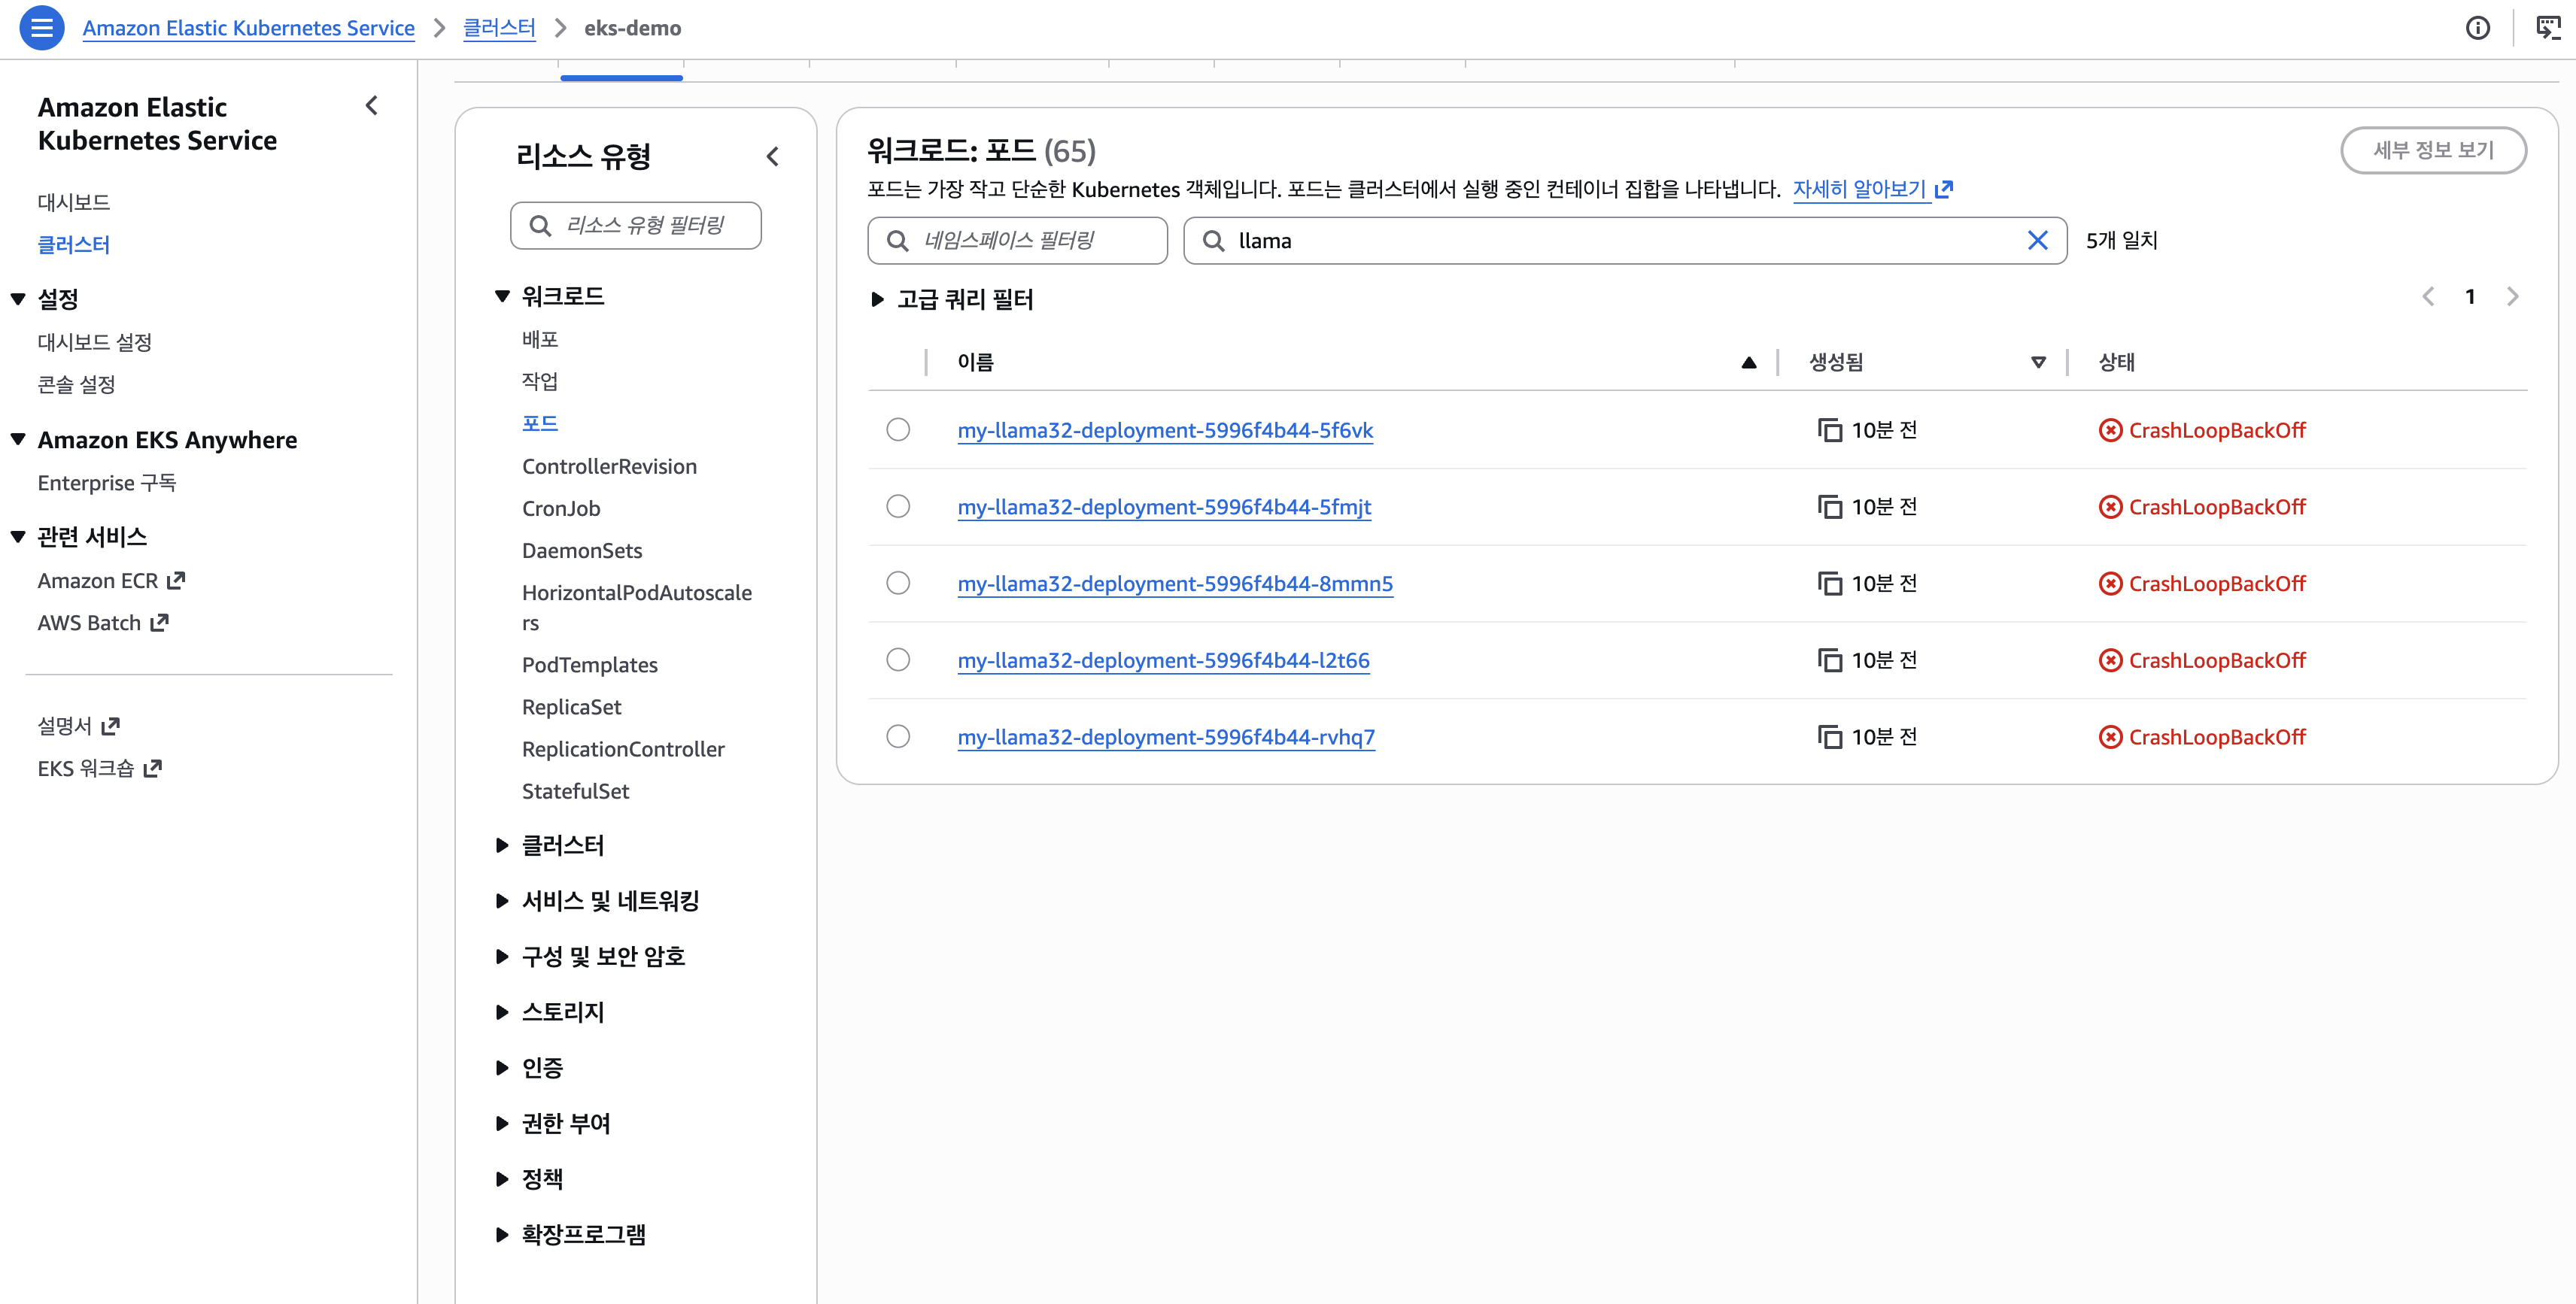Open pod my-llama32-deployment-5996f4b44-rvhq7 link
Screen dimensions: 2576x1304
(1166, 738)
